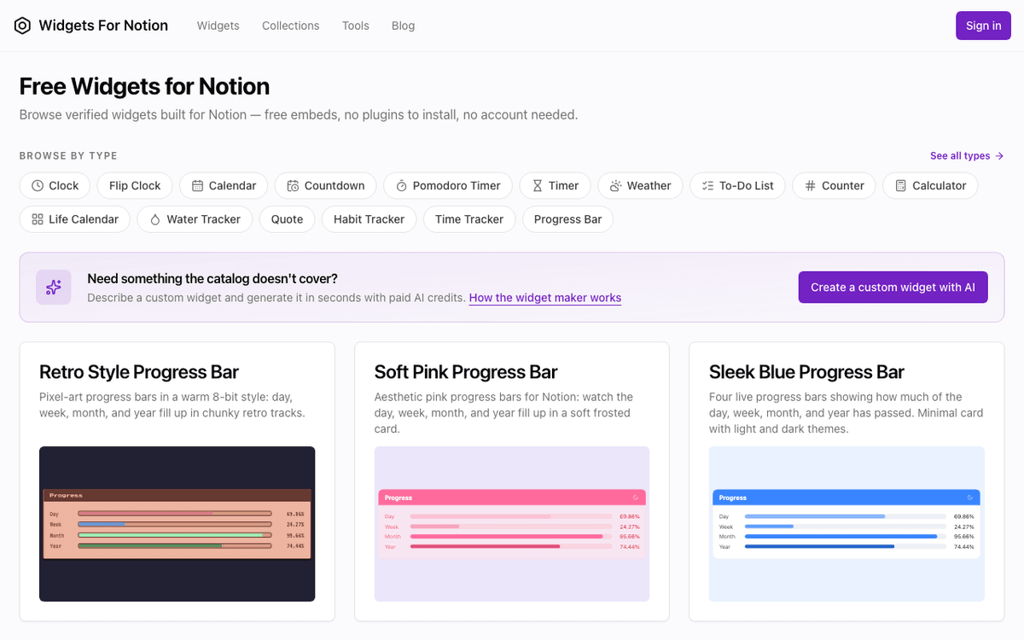Select the Flip Clock type chip

(x=135, y=186)
